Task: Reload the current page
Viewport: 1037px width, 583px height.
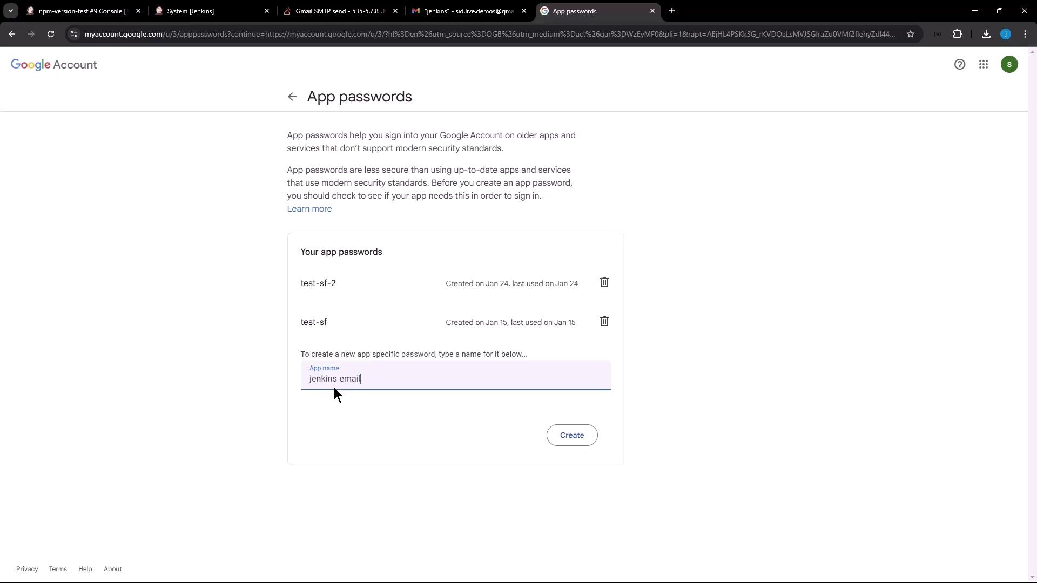Action: click(51, 34)
